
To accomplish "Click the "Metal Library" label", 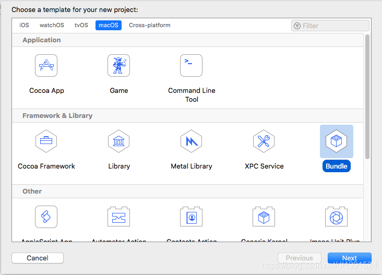I will [192, 166].
